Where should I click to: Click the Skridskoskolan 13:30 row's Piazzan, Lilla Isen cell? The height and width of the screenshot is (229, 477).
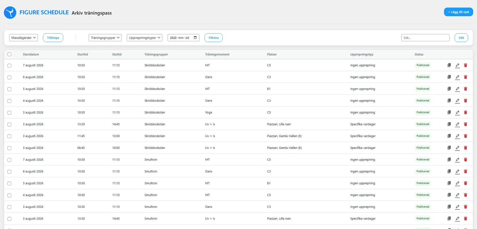click(x=279, y=124)
